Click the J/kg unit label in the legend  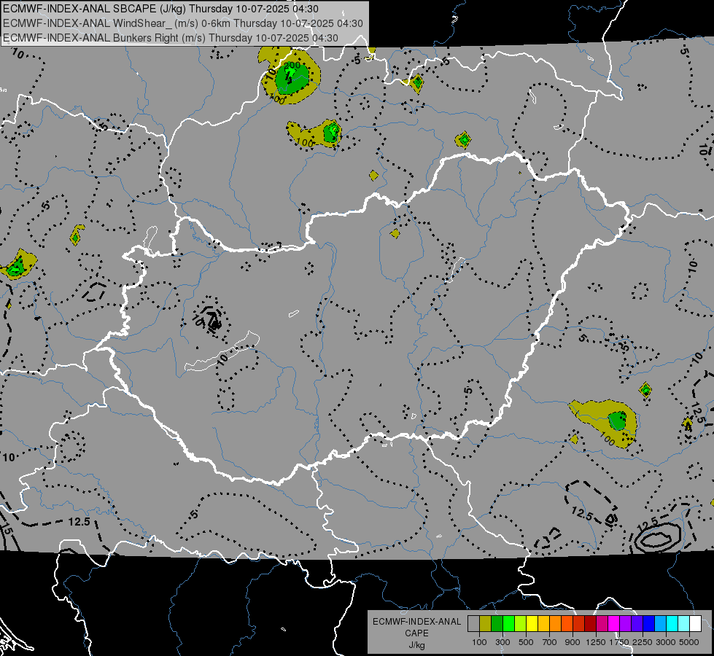416,645
